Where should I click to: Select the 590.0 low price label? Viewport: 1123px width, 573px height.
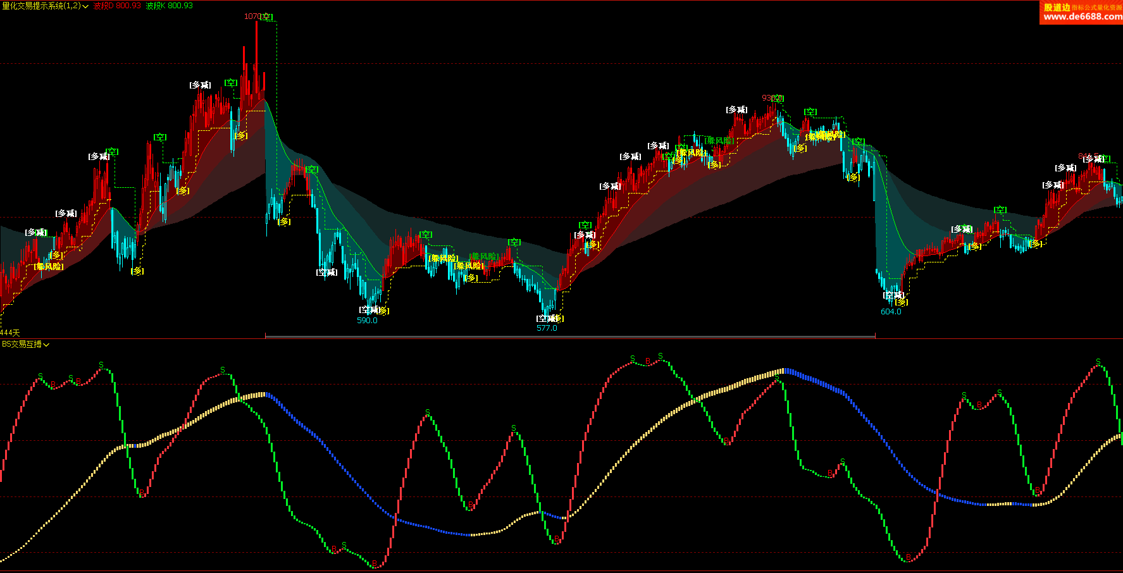point(367,321)
